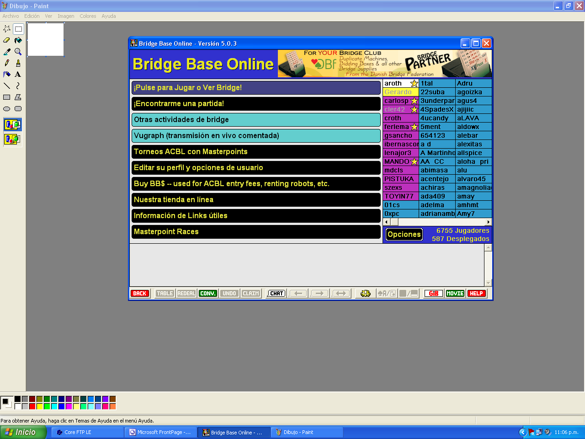The height and width of the screenshot is (439, 585).
Task: Open the Imagen menu
Action: 66,16
